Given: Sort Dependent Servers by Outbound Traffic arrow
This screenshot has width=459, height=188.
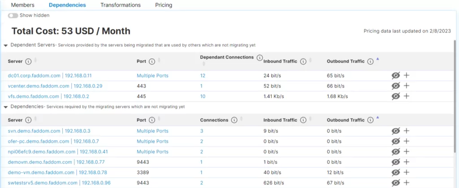Looking at the screenshot, I should 377,59.
